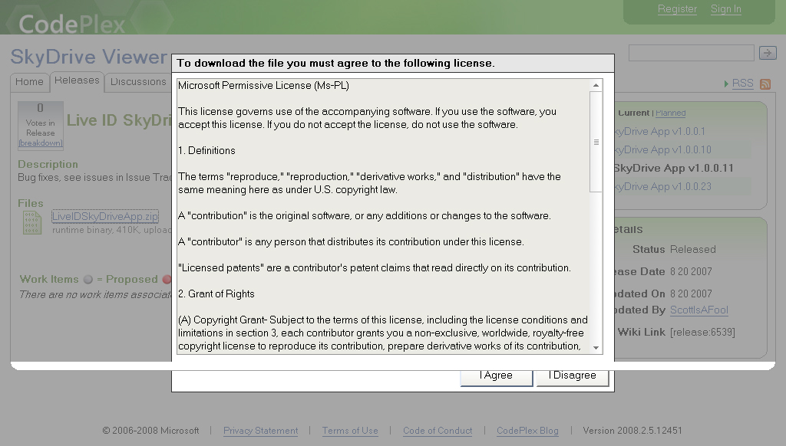This screenshot has width=786, height=446.
Task: Click the license scrollbar down arrow
Action: (x=596, y=347)
